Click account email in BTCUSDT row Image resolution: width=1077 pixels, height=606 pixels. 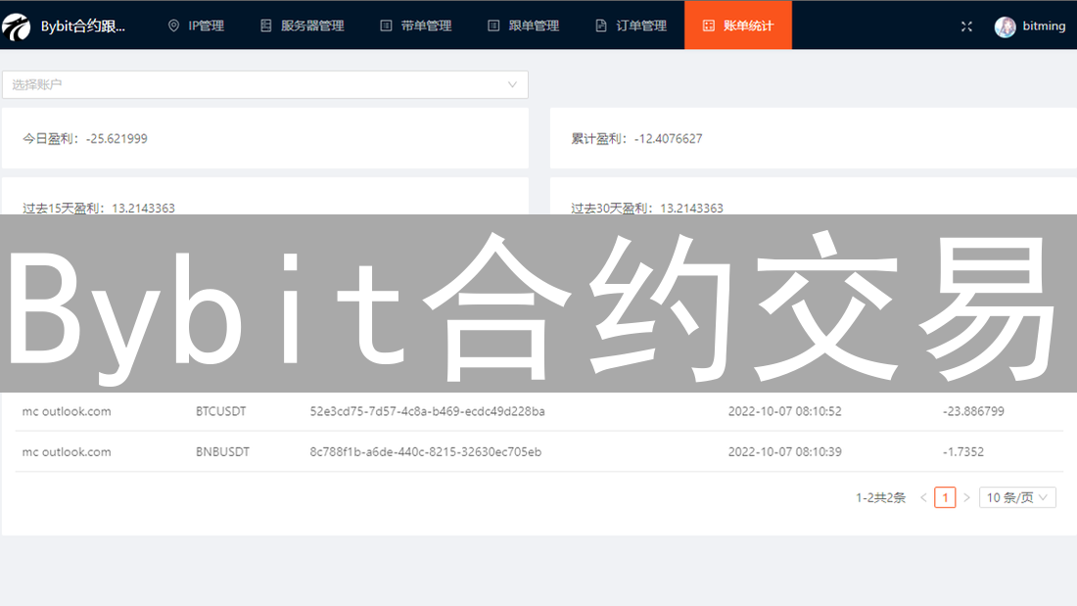pos(67,411)
